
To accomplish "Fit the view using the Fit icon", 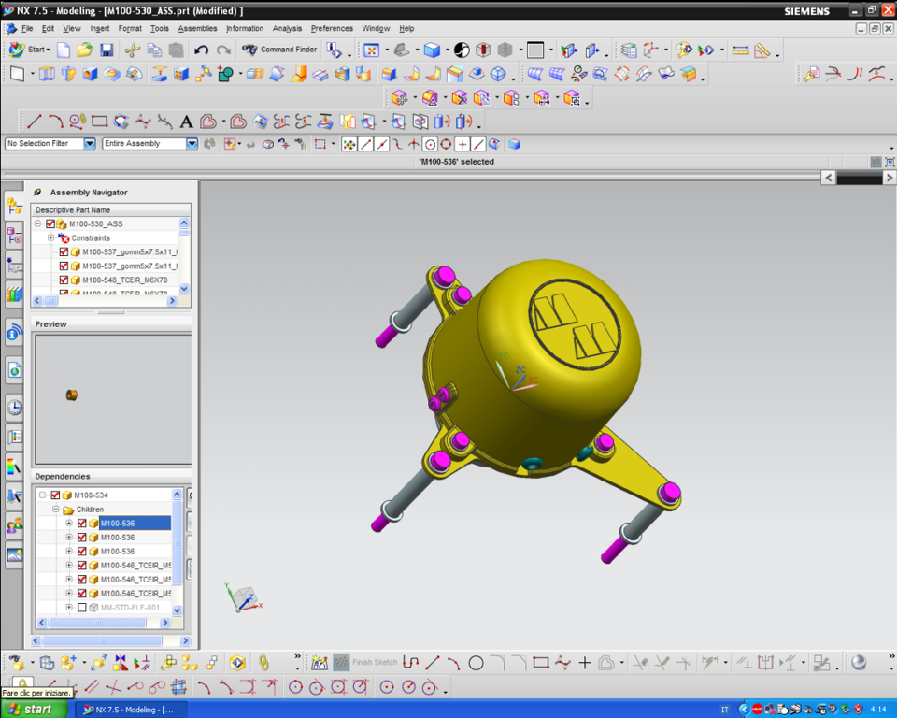I will click(x=371, y=50).
